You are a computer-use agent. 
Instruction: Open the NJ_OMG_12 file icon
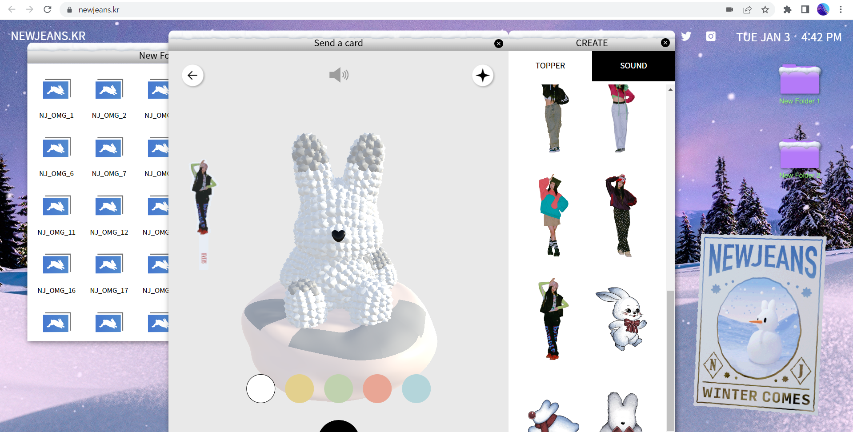coord(109,206)
